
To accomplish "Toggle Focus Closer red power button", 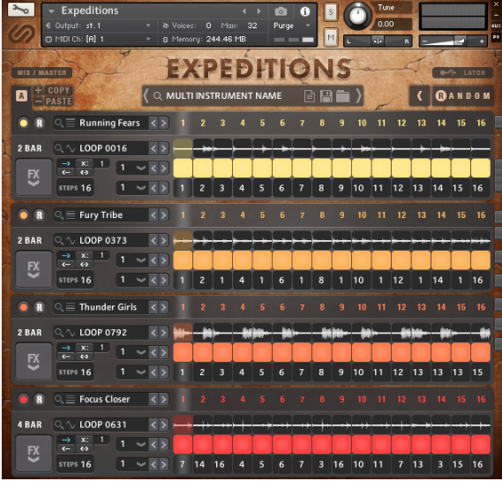I will pos(23,399).
